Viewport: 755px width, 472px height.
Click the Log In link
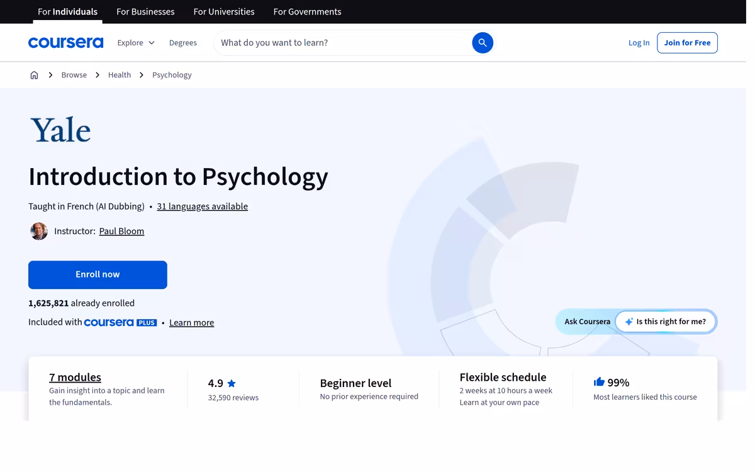coord(639,43)
